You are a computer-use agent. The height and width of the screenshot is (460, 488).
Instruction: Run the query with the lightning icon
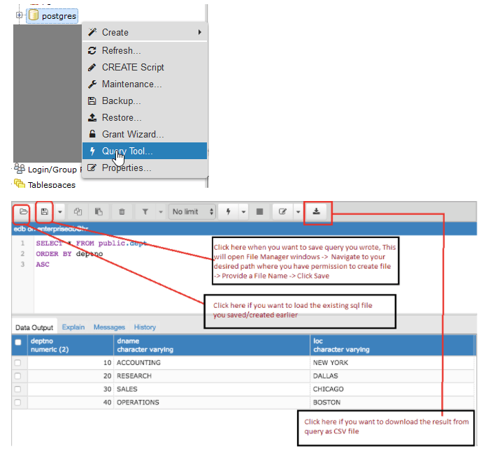pyautogui.click(x=227, y=212)
